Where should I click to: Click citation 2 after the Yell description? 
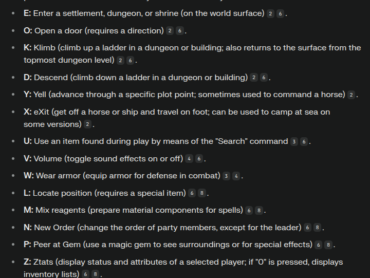click(x=351, y=95)
